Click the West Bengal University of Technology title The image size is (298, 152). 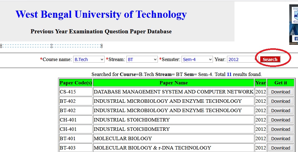(x=101, y=14)
